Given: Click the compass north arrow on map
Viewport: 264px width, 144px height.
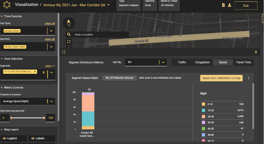Looking at the screenshot, I should click(x=69, y=23).
